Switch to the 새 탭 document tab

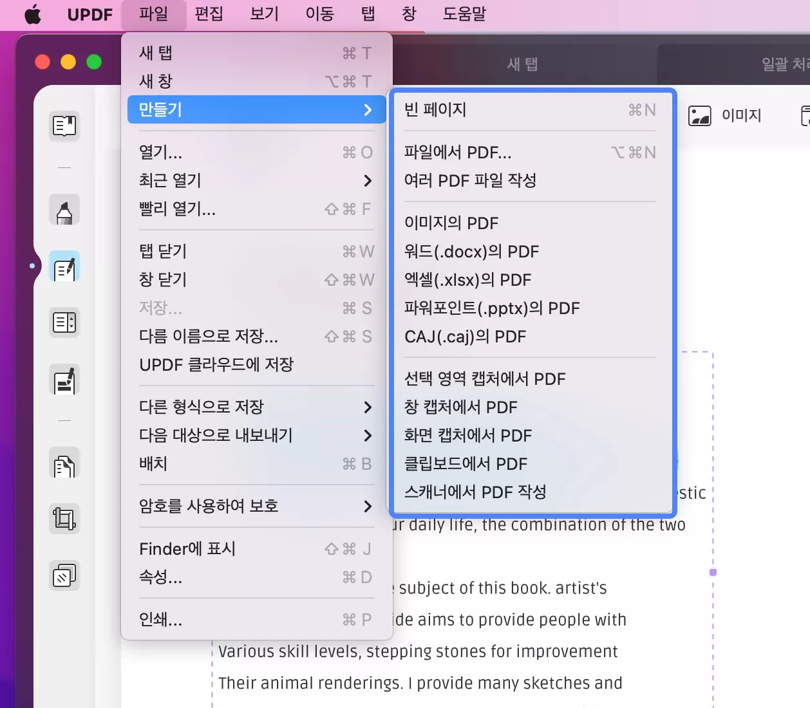(x=522, y=64)
